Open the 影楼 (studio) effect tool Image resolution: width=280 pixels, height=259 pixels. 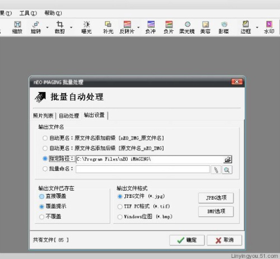point(223,27)
